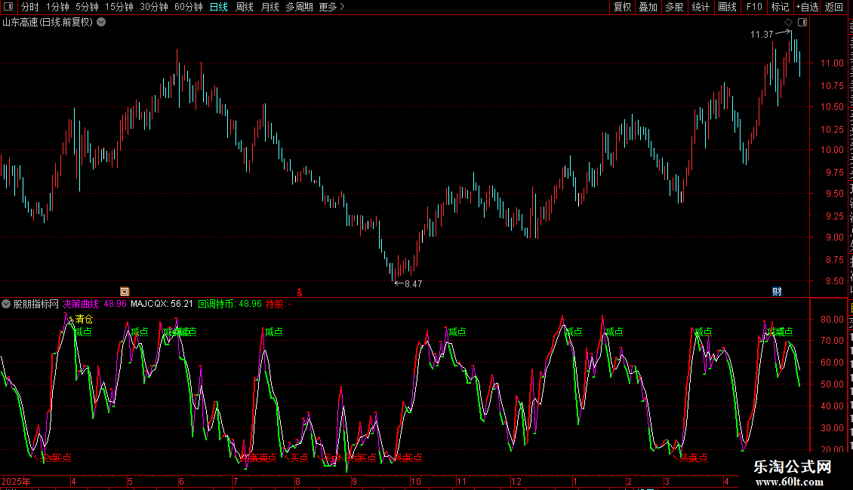This screenshot has width=853, height=490.
Task: Click the yellow 清仓 signal label
Action: pos(84,319)
